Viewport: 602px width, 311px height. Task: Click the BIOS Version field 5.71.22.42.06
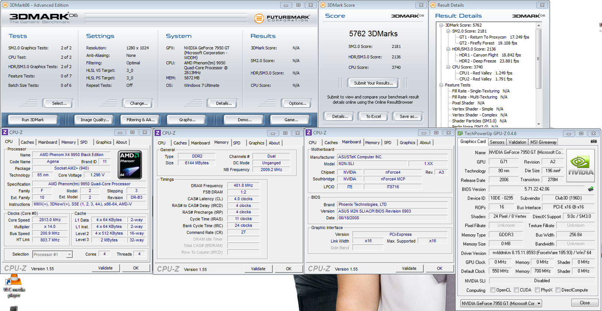click(x=537, y=189)
